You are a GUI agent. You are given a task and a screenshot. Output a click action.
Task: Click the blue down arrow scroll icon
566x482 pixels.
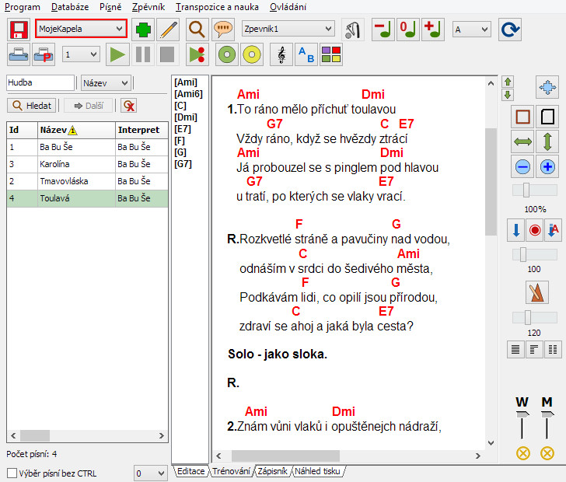pos(516,230)
